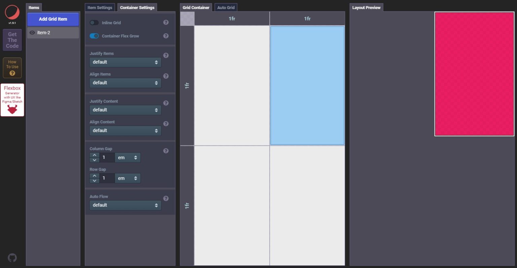Click the help icon beside Inline Grid

pyautogui.click(x=166, y=22)
